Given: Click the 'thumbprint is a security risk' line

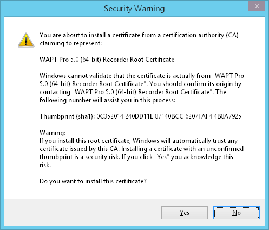Looking at the screenshot, I should [x=136, y=157].
